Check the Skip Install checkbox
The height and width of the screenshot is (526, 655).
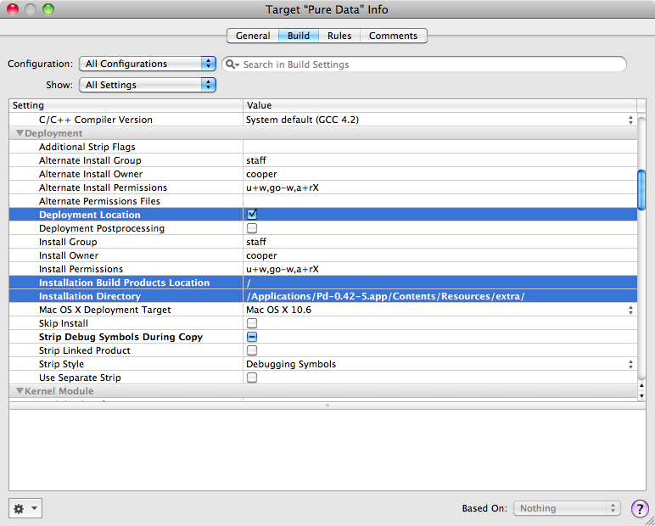252,323
